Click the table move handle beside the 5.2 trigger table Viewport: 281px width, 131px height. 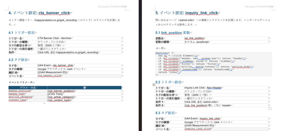[154, 85]
